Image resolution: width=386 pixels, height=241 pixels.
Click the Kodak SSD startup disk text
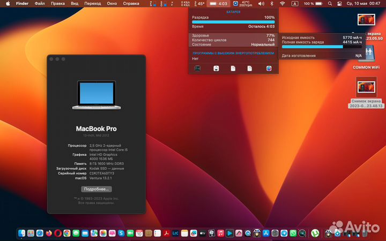point(107,169)
